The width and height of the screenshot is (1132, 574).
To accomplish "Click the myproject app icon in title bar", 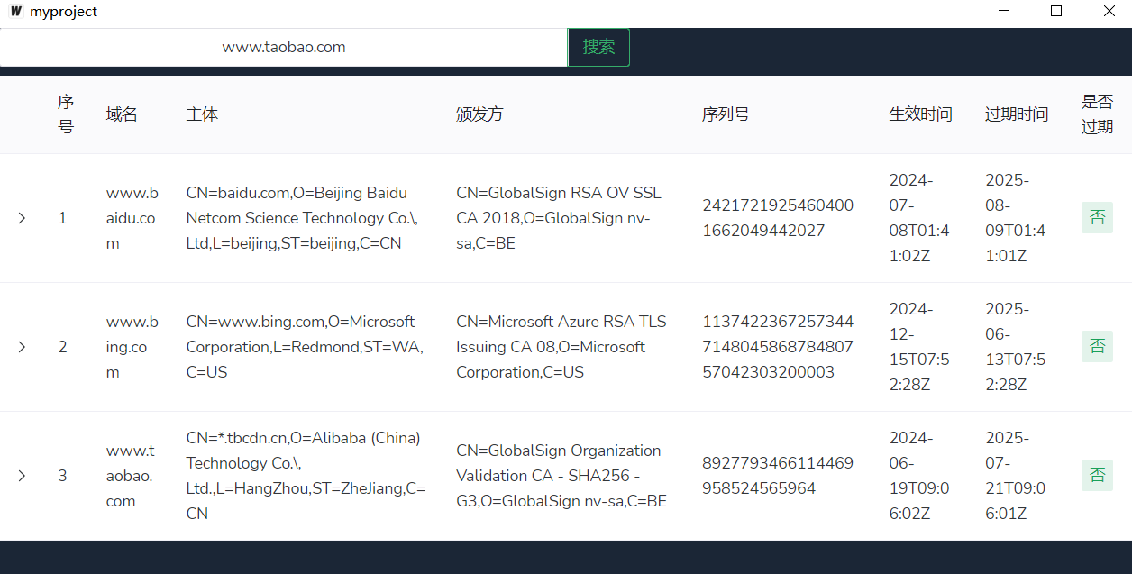I will [15, 12].
